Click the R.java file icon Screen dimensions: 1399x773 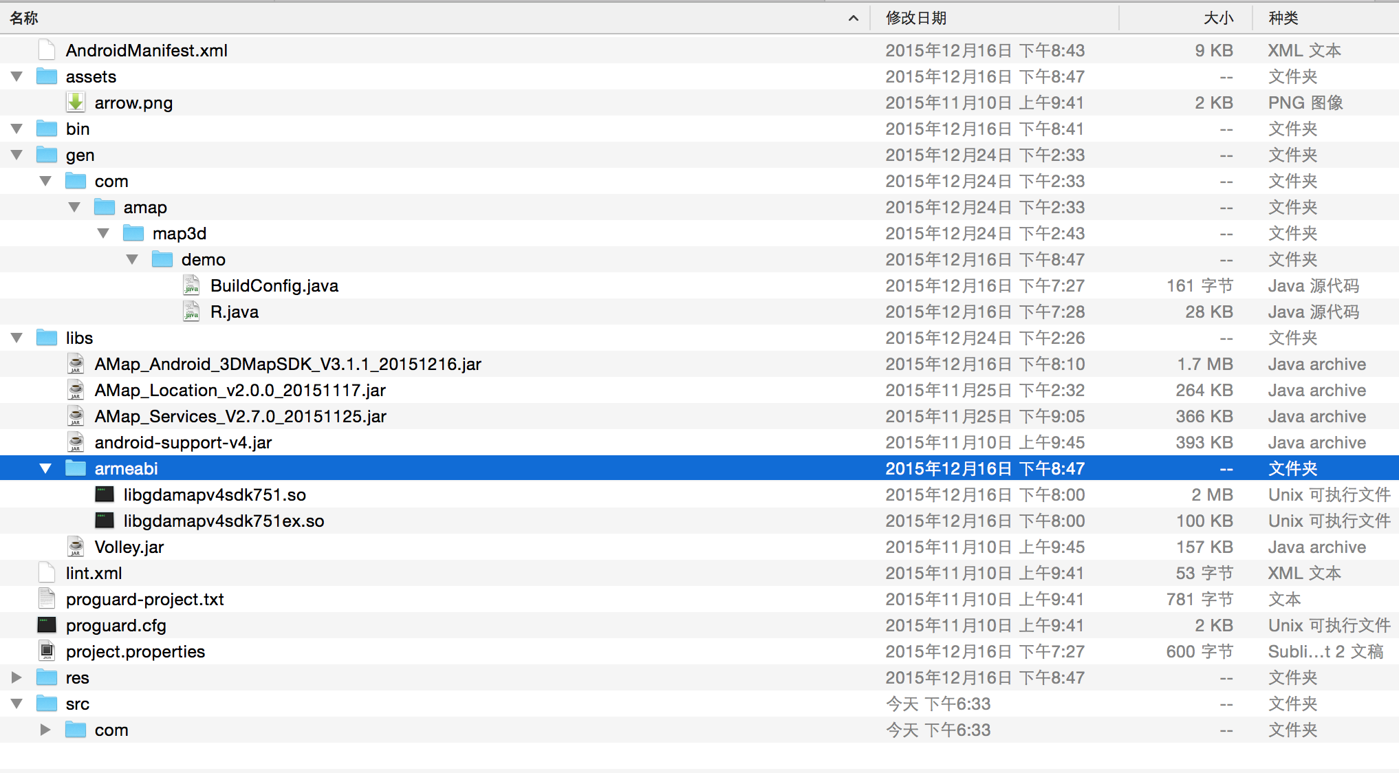[191, 312]
